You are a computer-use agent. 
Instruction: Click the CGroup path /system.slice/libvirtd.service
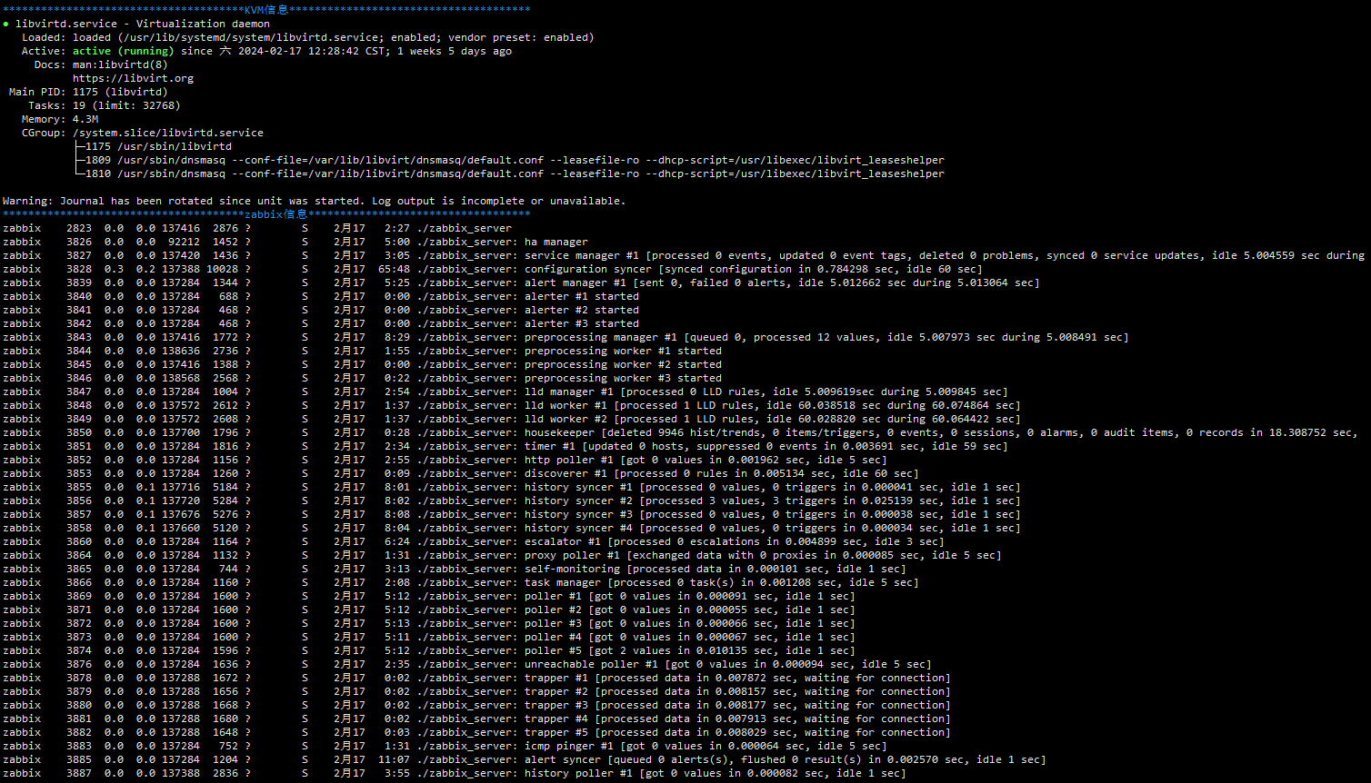click(168, 133)
